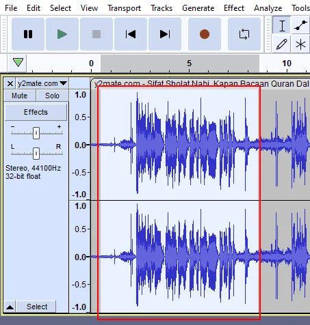The width and height of the screenshot is (310, 325).
Task: Click the 'Stereo, 44100Hz' track info text
Action: 33,168
